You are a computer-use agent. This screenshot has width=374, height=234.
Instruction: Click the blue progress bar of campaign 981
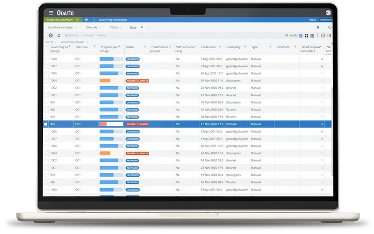pyautogui.click(x=111, y=117)
